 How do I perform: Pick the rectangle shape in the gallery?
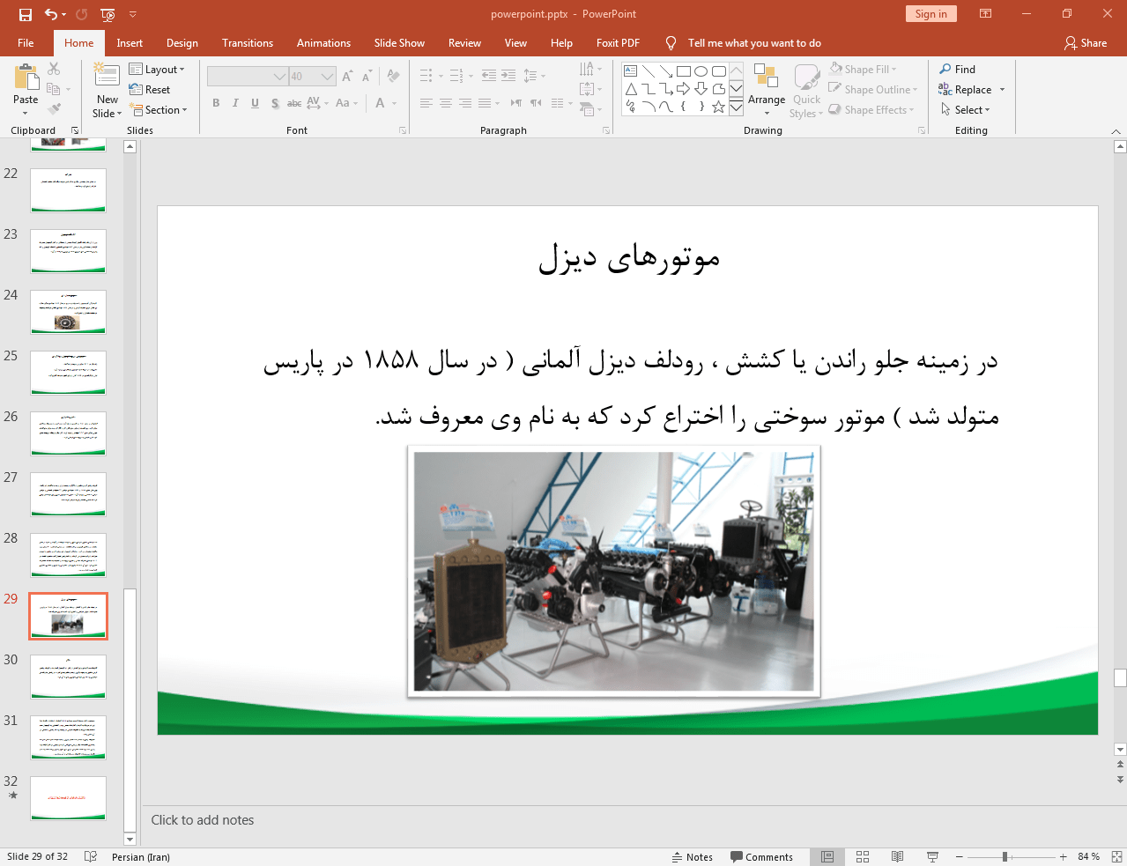(684, 71)
